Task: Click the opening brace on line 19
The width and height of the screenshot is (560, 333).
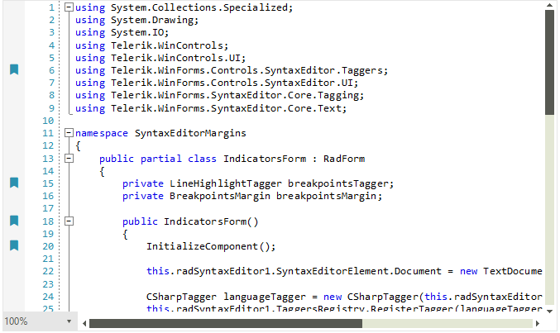Action: 126,234
